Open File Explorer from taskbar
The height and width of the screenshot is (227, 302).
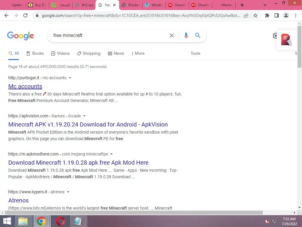coord(23,221)
